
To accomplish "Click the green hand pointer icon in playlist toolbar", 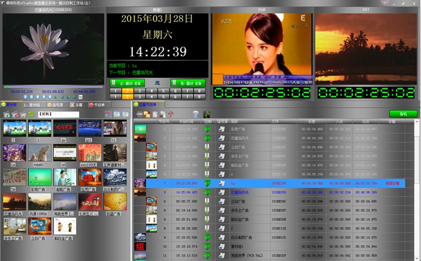I will pos(207,114).
